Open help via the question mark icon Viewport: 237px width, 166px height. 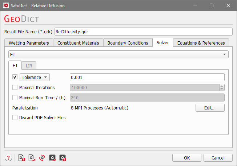(8, 158)
